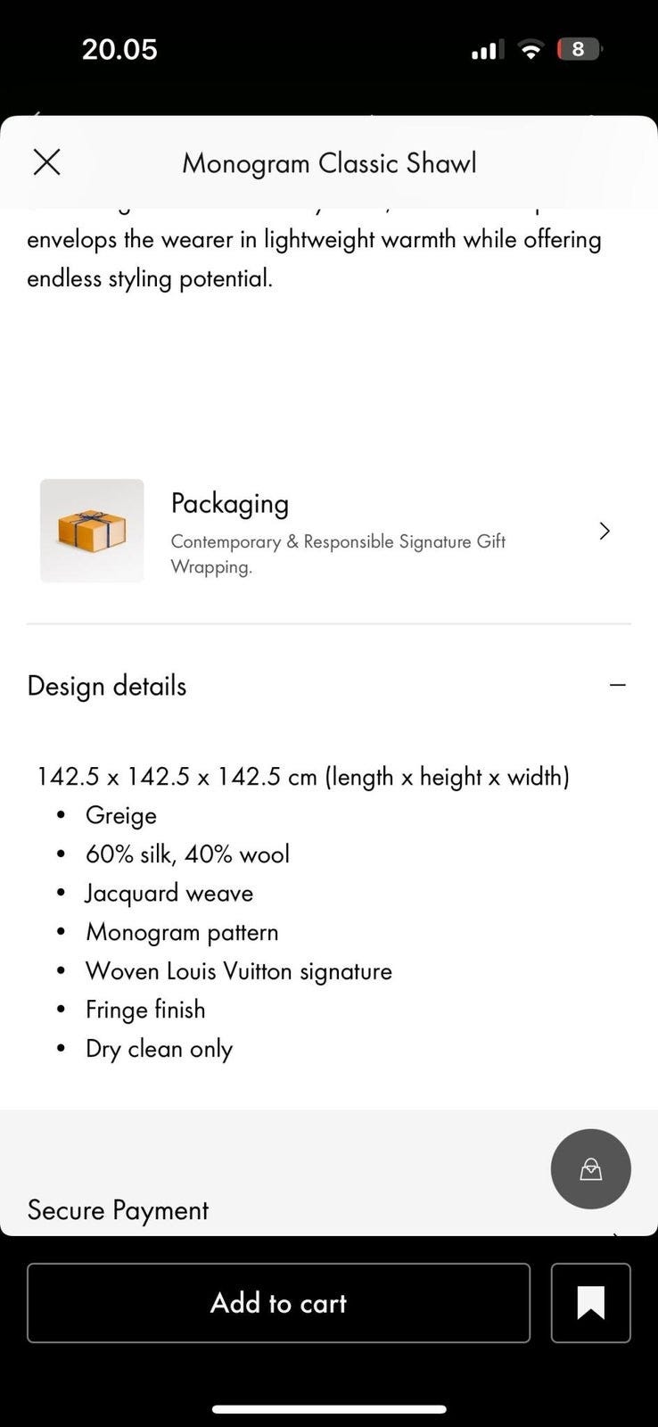Click the Add to cart button
The width and height of the screenshot is (658, 1427).
(x=278, y=1303)
